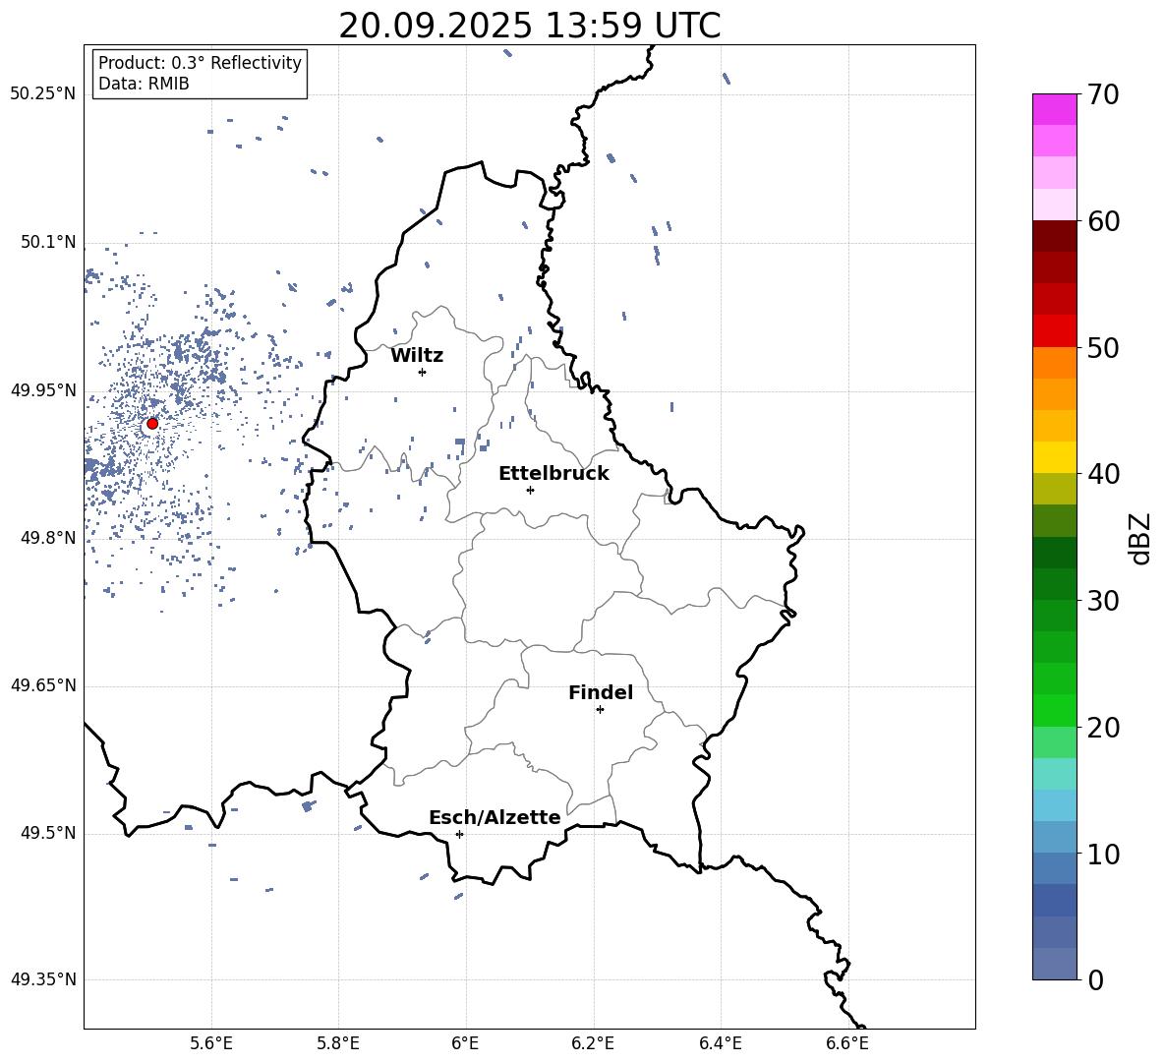Click the colorbar 30 tick label

(x=1103, y=600)
